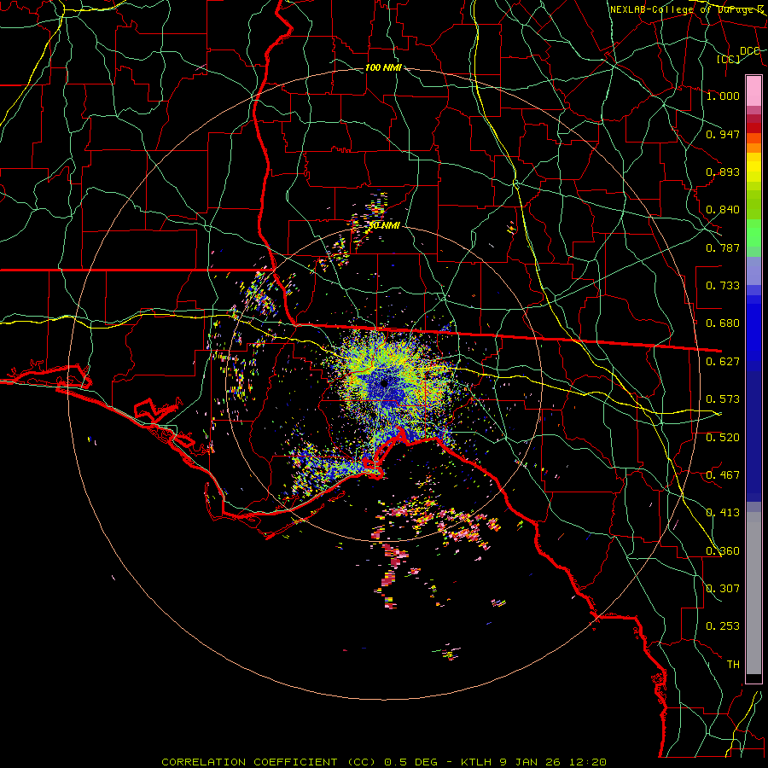The width and height of the screenshot is (768, 768).
Task: Pick the black swatch beside TH
Action: click(753, 678)
